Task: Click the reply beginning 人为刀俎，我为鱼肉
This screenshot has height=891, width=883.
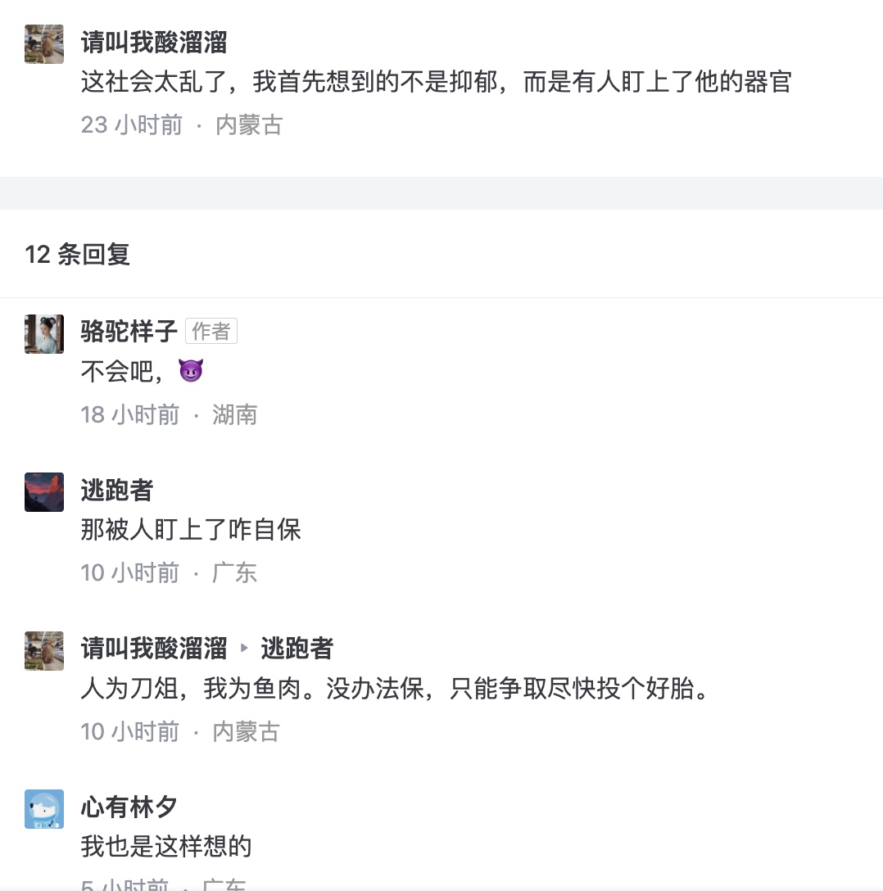Action: click(394, 688)
